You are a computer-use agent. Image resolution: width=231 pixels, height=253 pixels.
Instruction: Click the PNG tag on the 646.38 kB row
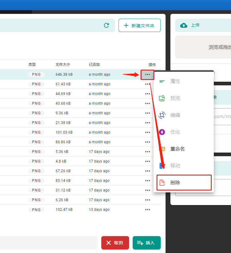(36, 74)
